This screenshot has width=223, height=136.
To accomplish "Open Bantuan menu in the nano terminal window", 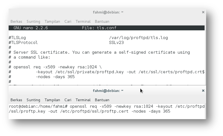I will click(102, 22).
